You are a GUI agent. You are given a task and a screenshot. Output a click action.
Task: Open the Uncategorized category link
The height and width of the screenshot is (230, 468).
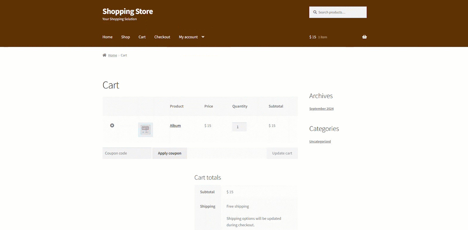[320, 142]
